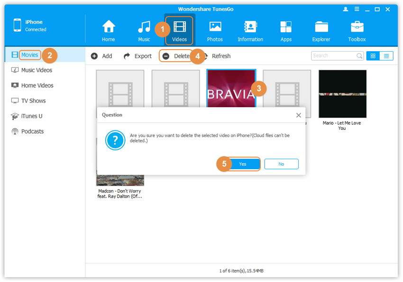Expand the title bar menu
Screen dimensions: 403x282
356,9
